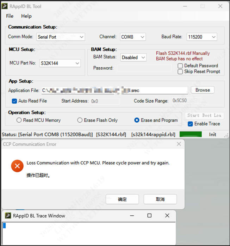The width and height of the screenshot is (230, 246).
Task: Check the Skip Reset Prompt option
Action: coord(180,72)
